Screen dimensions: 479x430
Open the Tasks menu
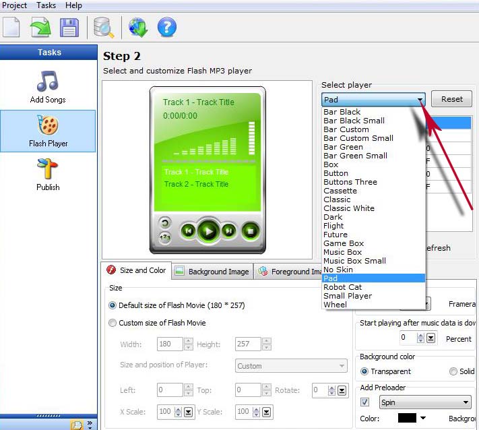click(46, 5)
